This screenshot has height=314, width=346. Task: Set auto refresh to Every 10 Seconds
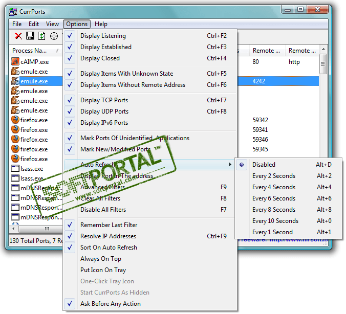pos(288,221)
